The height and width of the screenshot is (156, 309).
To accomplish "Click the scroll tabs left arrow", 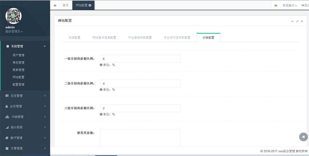I will click(x=55, y=6).
